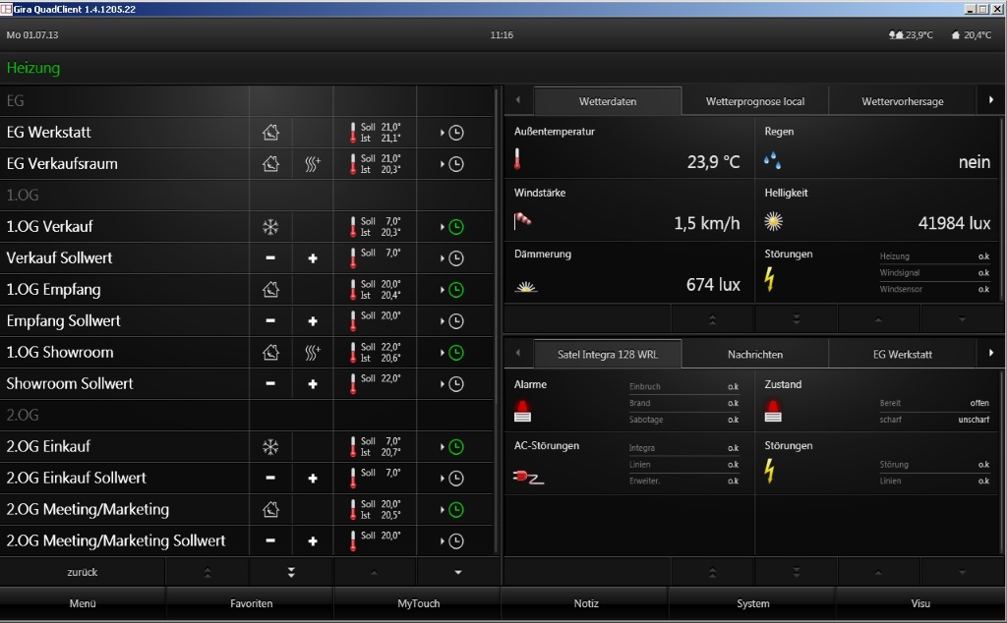
Task: Click the snowflake icon for 2.OG Einkauf
Action: coord(270,447)
